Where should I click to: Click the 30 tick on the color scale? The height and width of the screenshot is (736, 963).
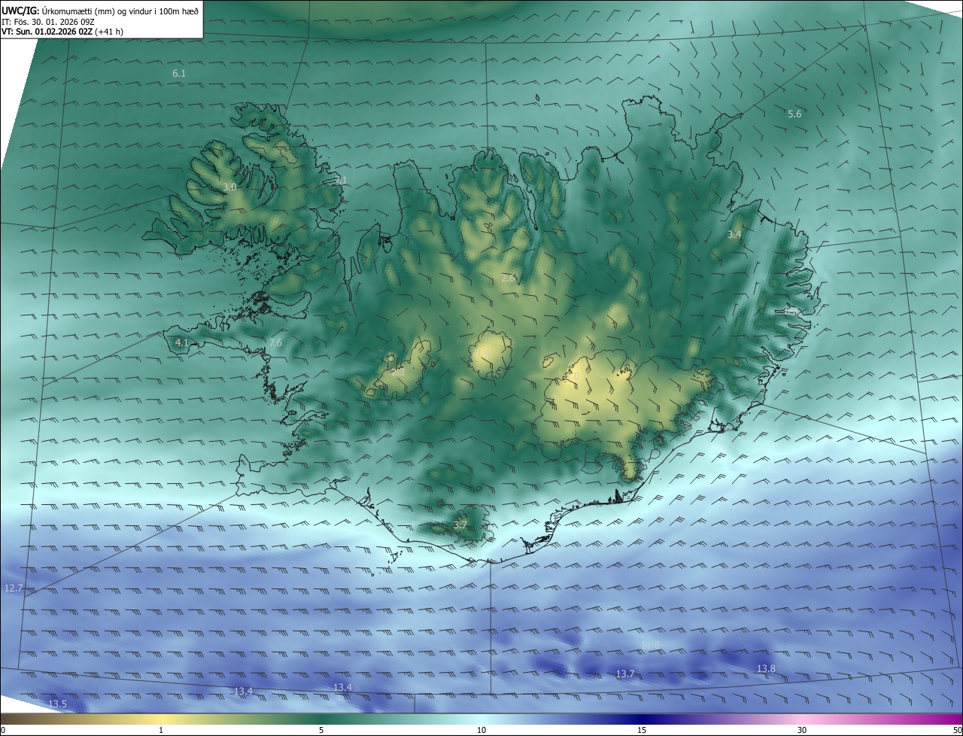coord(802,730)
